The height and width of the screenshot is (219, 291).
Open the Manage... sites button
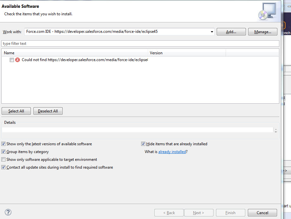[262, 32]
